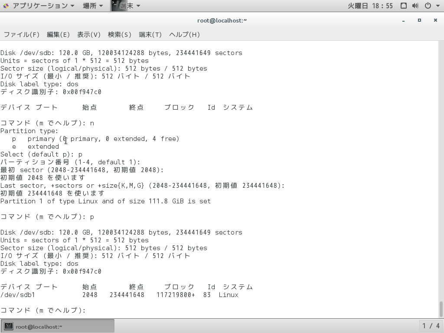Open the 端末 dropdown in the top panel
Screen dimensions: 444x333
(x=126, y=6)
